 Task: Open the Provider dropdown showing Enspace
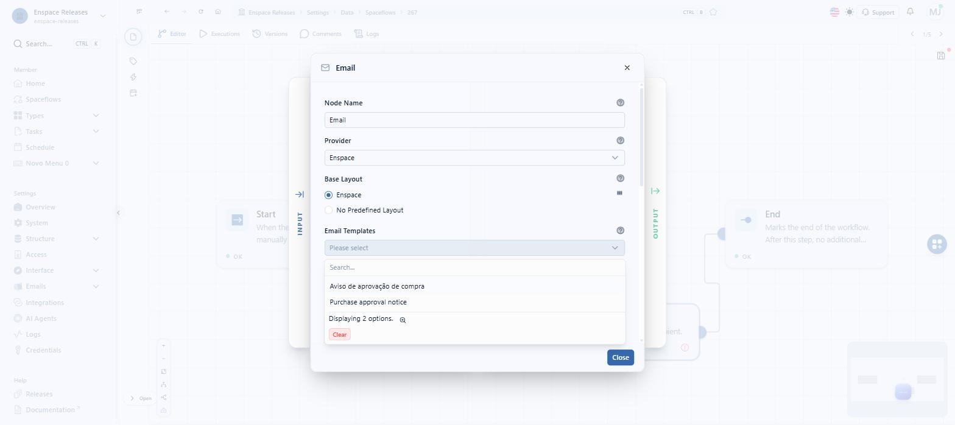click(474, 158)
